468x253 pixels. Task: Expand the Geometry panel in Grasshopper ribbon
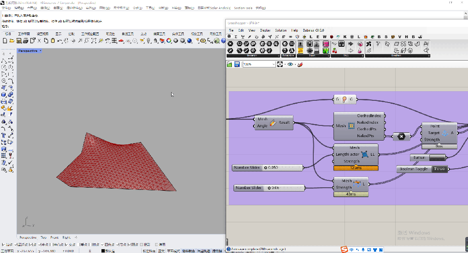pyautogui.click(x=279, y=56)
